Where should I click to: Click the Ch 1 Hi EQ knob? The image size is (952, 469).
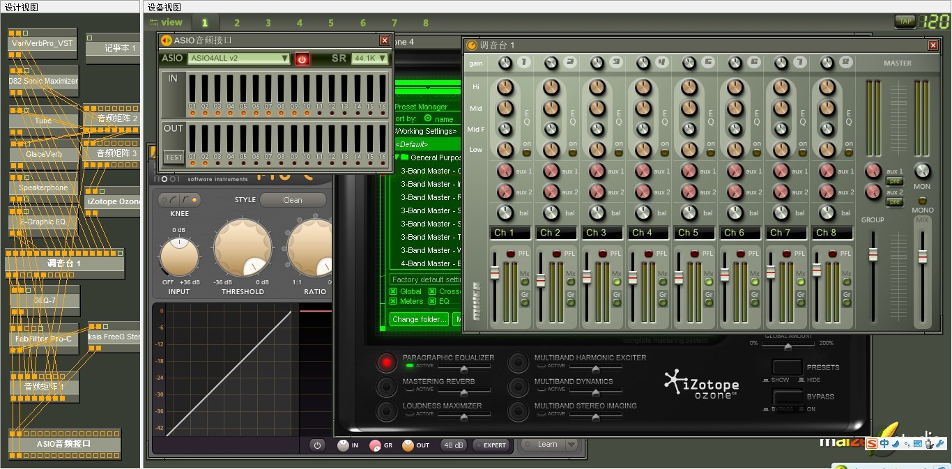point(505,88)
